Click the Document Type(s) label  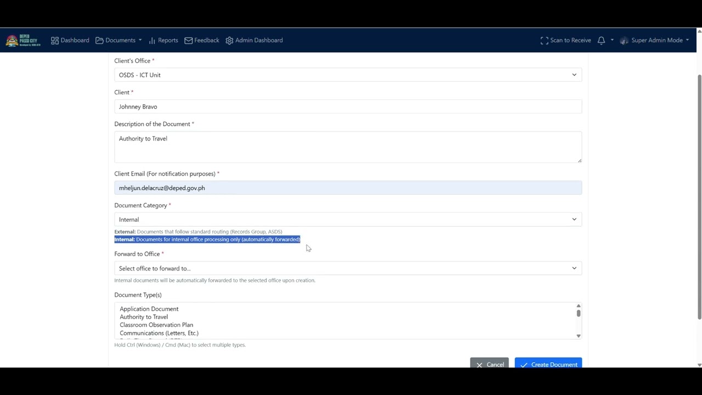(x=138, y=295)
